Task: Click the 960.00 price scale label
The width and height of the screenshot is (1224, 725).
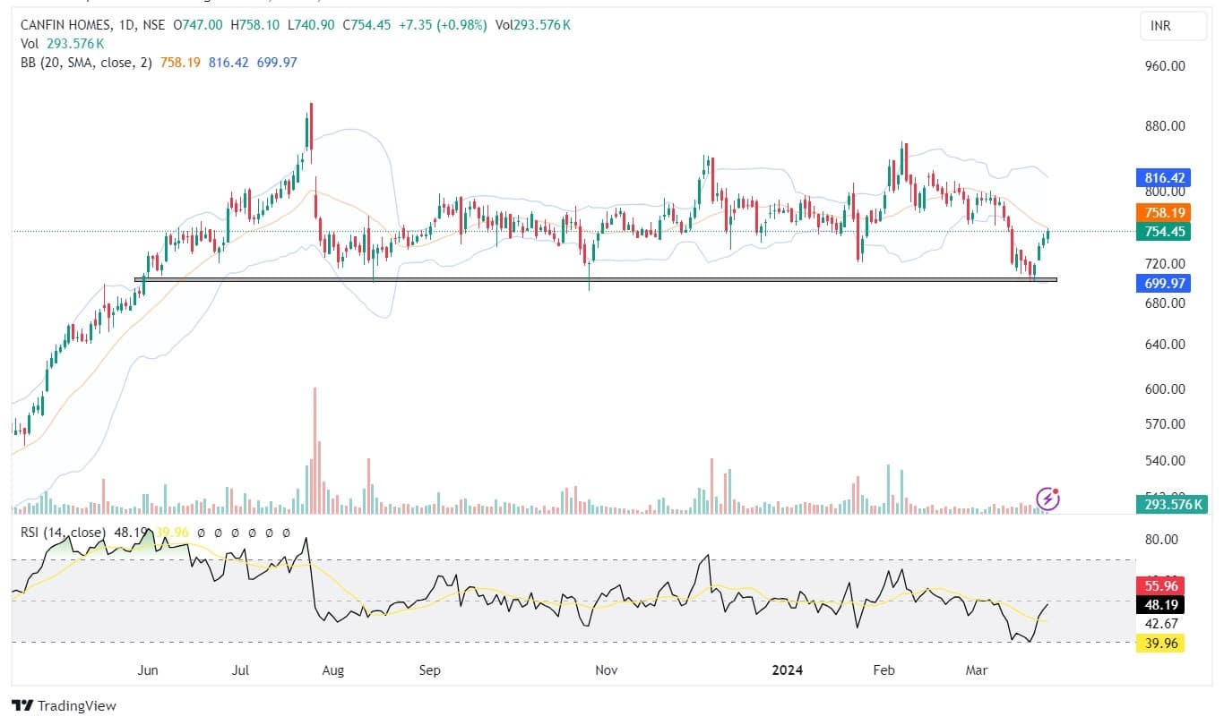Action: pos(1165,66)
